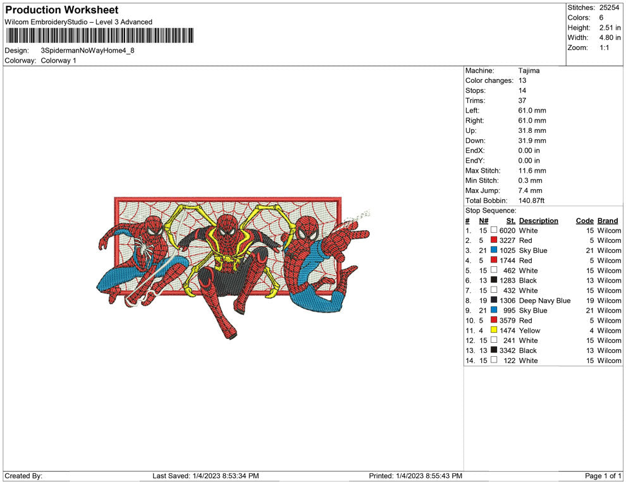Click the Machine value Tajima
This screenshot has width=626, height=482.
(x=529, y=71)
